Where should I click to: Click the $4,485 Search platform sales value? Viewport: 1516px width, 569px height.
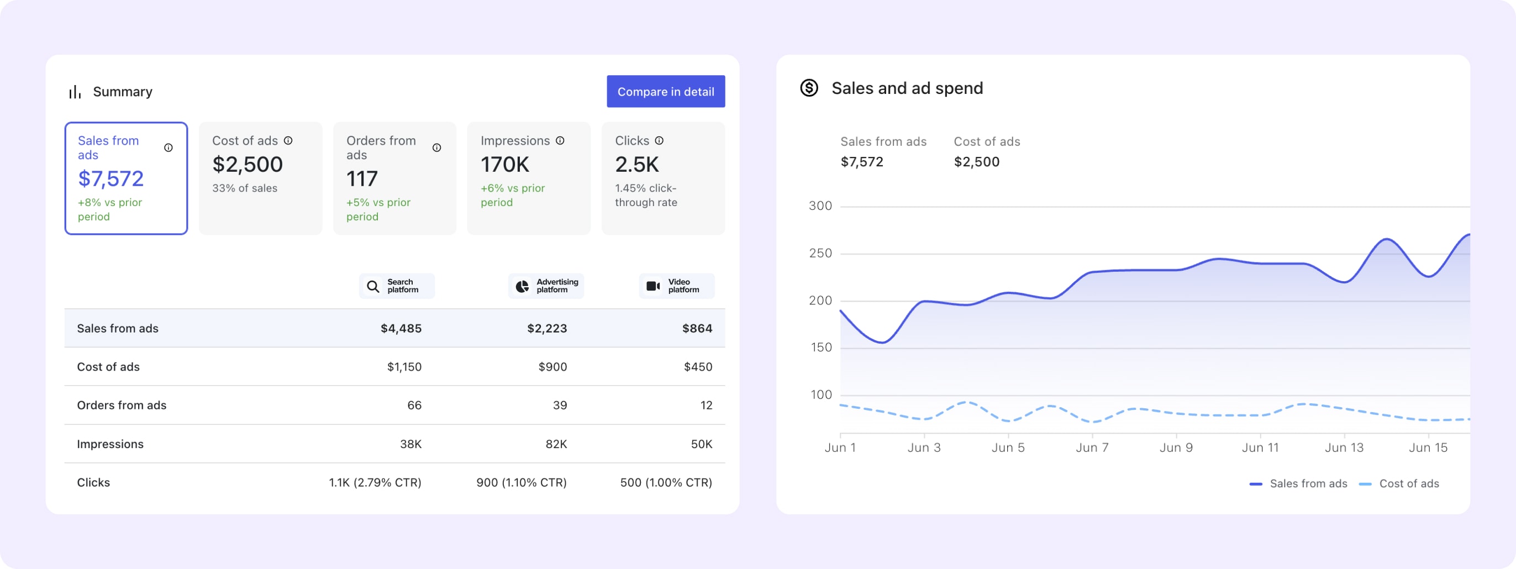coord(401,328)
